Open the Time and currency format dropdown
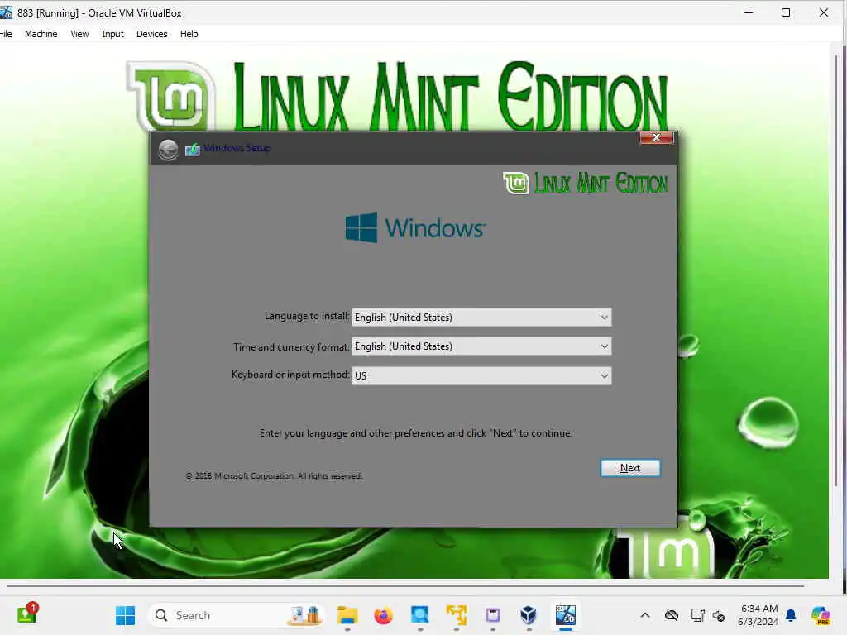This screenshot has height=635, width=847. 481,346
